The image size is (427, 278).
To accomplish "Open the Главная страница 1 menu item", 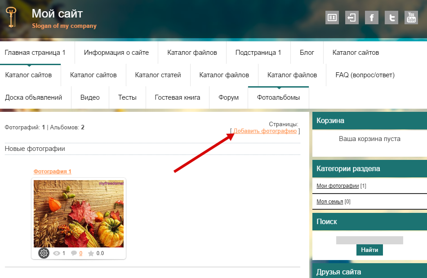I will (x=35, y=53).
